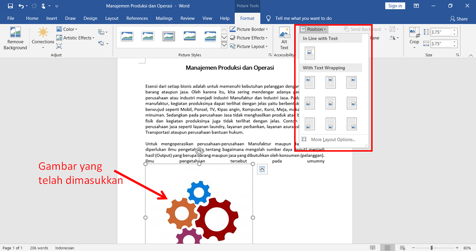Click the zoom in plus button
The image size is (476, 251).
(457, 248)
